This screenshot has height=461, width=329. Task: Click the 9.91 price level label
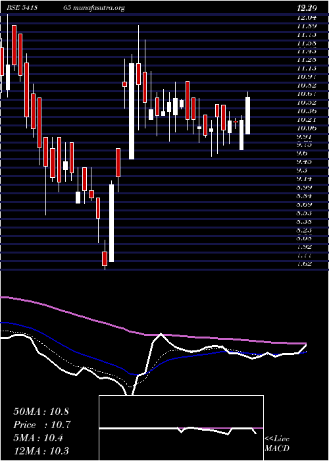click(x=305, y=137)
